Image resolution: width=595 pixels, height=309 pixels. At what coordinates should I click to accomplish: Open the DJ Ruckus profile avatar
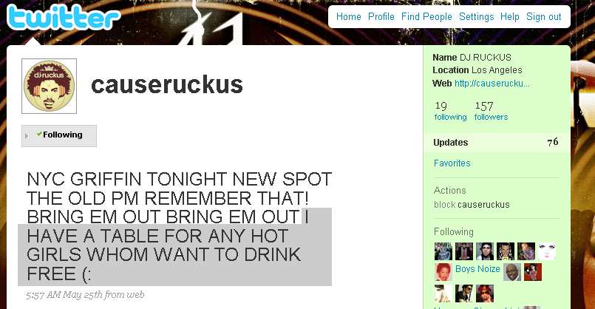tap(50, 86)
